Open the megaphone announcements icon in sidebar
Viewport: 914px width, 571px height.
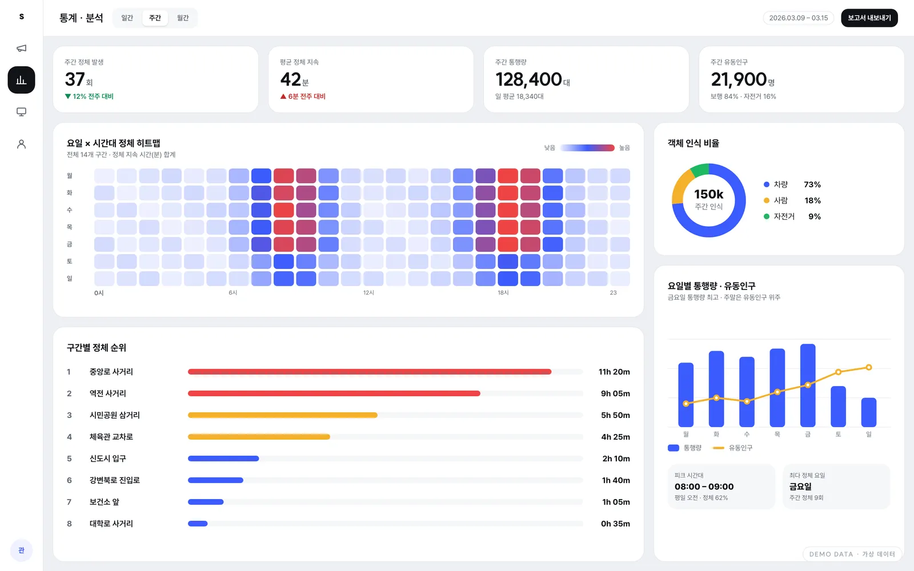[21, 48]
